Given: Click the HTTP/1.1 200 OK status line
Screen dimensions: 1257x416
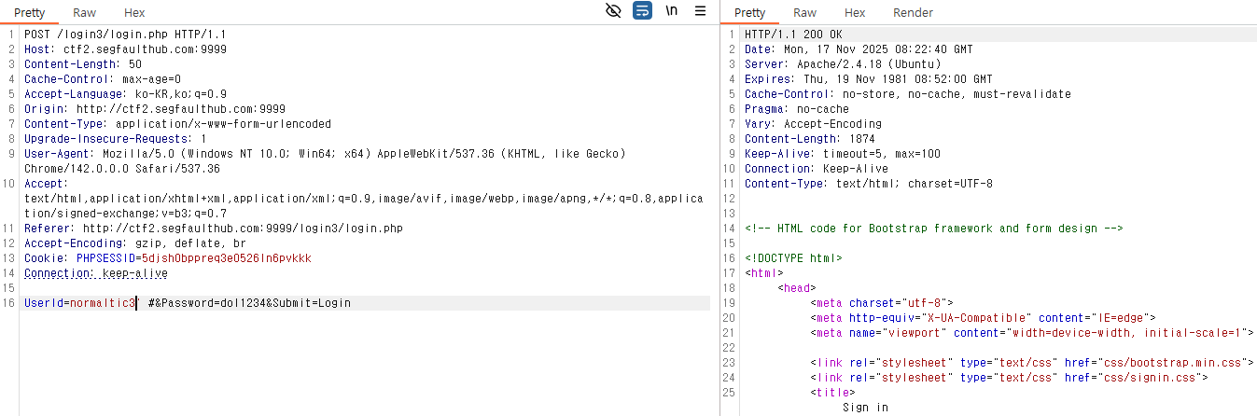Looking at the screenshot, I should point(791,35).
